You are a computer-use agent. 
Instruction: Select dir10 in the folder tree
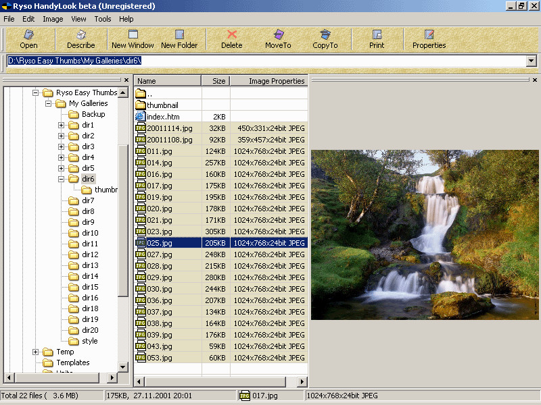(x=90, y=233)
